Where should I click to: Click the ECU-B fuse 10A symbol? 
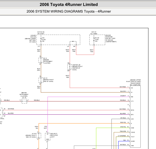(94, 40)
